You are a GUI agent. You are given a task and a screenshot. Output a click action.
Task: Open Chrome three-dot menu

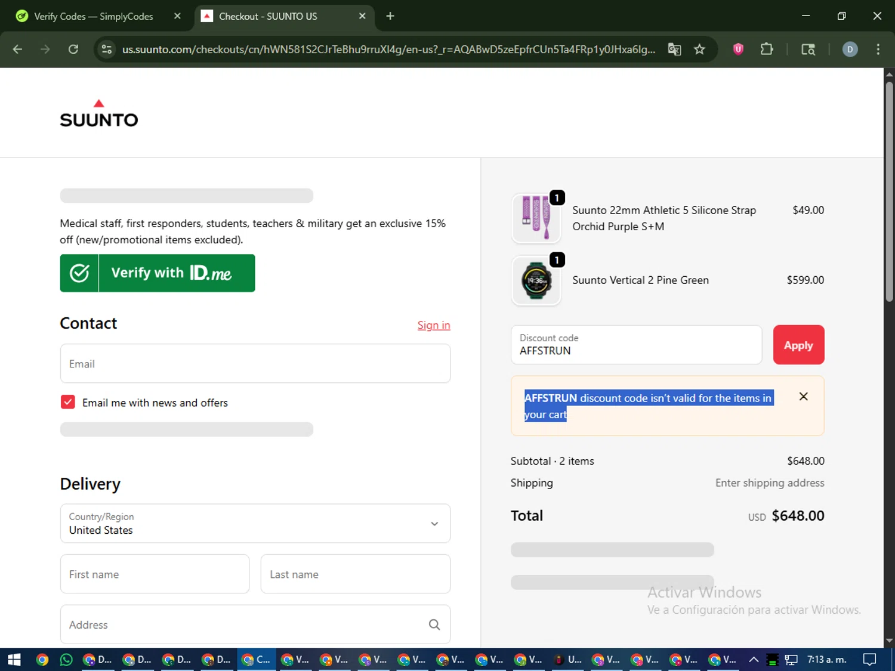(878, 50)
